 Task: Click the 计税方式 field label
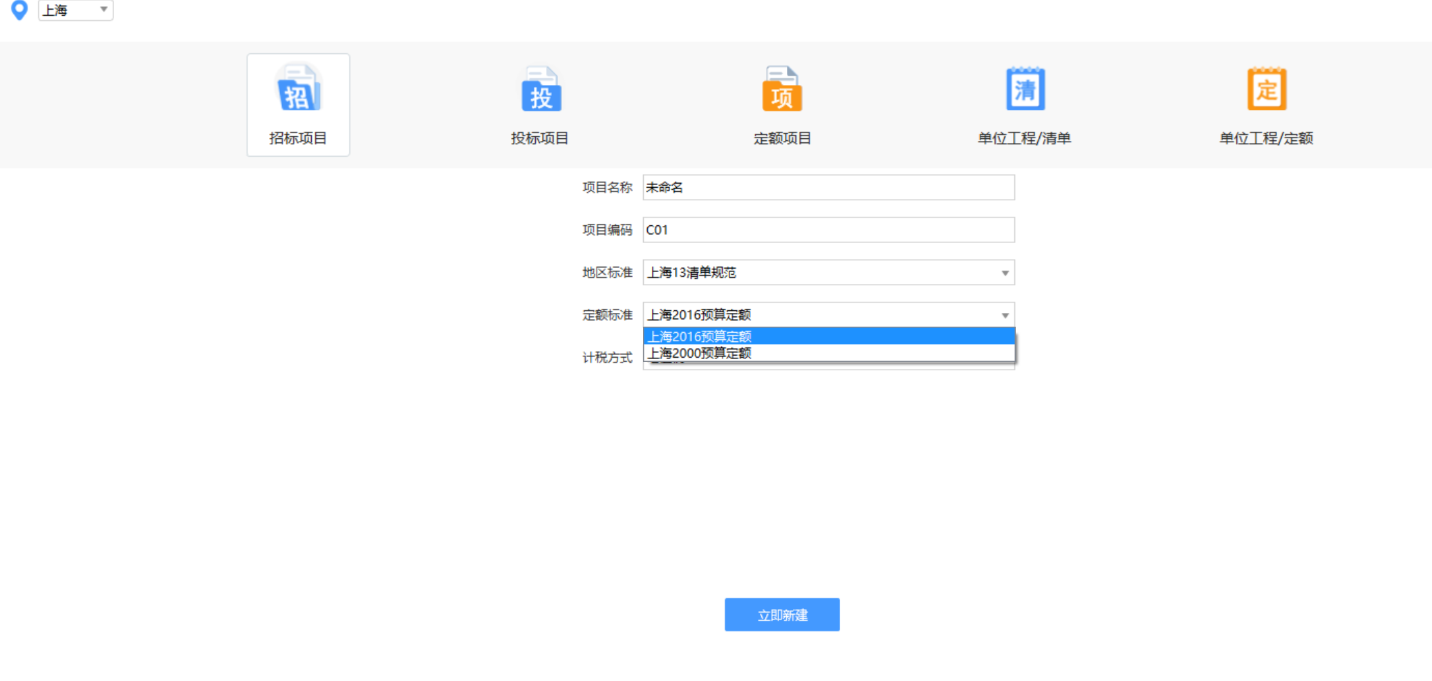pos(607,358)
